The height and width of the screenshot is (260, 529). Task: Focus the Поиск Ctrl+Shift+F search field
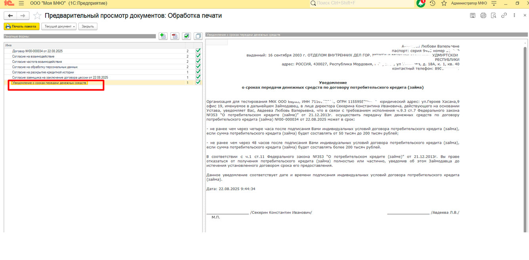pyautogui.click(x=362, y=3)
